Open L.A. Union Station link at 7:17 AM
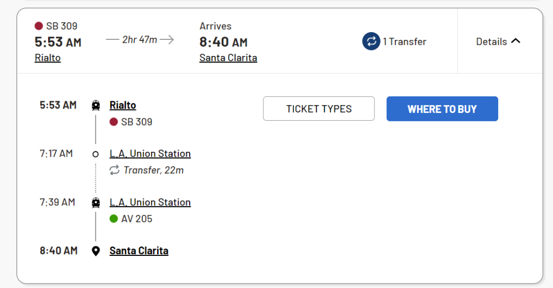The image size is (553, 288). coord(150,154)
